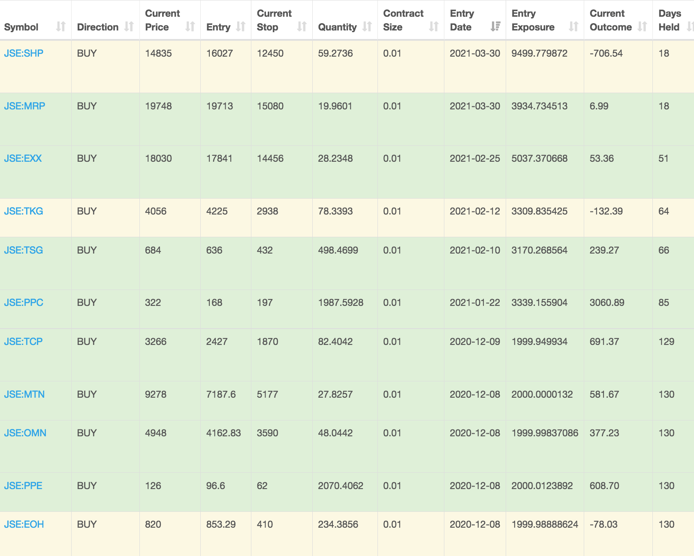Select days held 129 cell
Screen dimensions: 694x556
coord(667,341)
